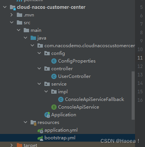Image resolution: width=145 pixels, height=147 pixels.
Task: Select the cloud-nacos-customer-center module name
Action: (x=51, y=7)
